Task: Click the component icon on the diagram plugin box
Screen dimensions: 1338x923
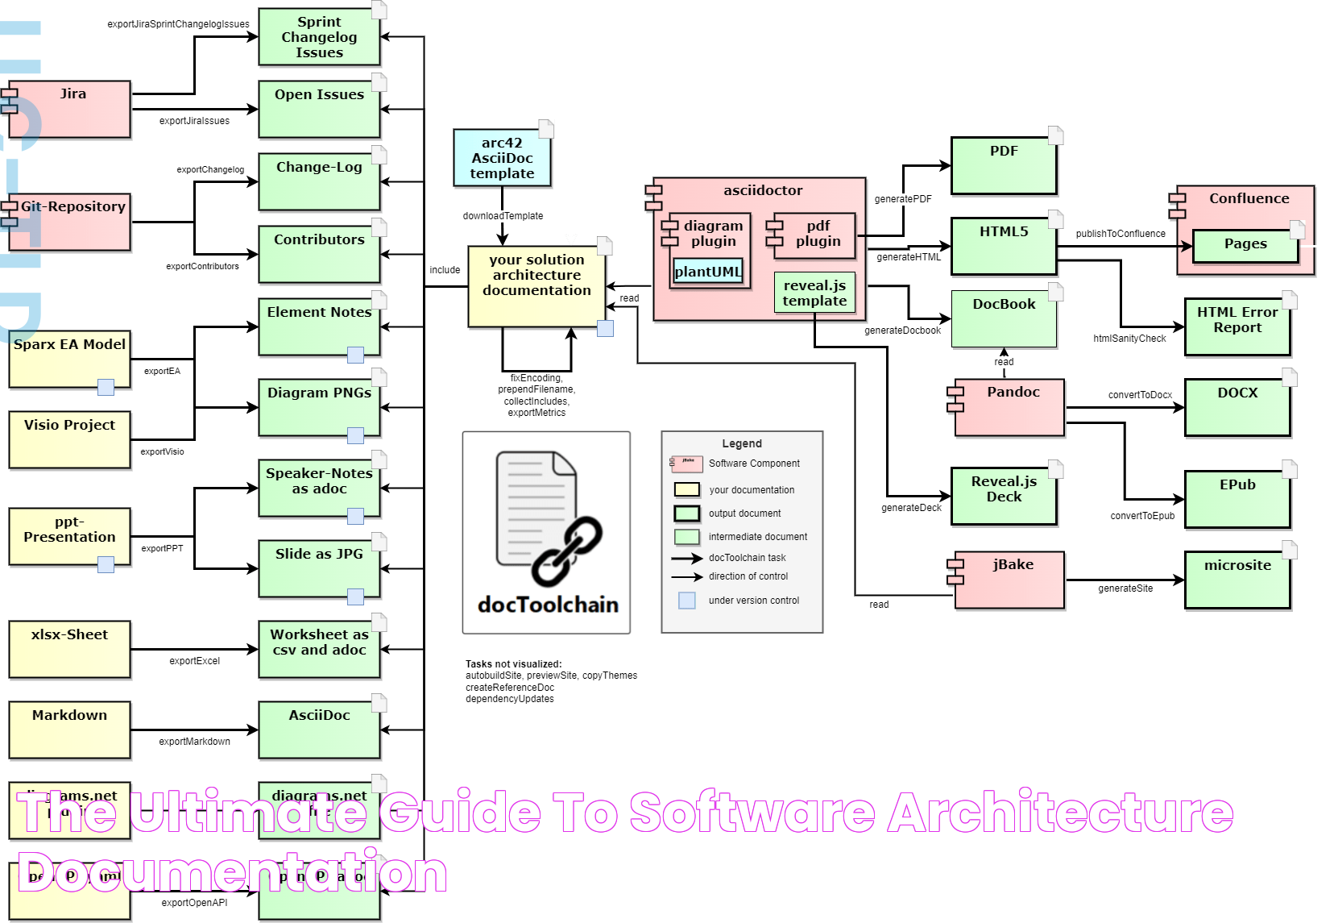Action: coord(669,232)
